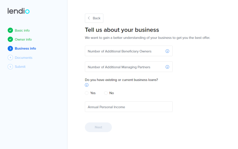Click the Basic info green checkmark icon
Image resolution: width=238 pixels, height=149 pixels.
10,30
